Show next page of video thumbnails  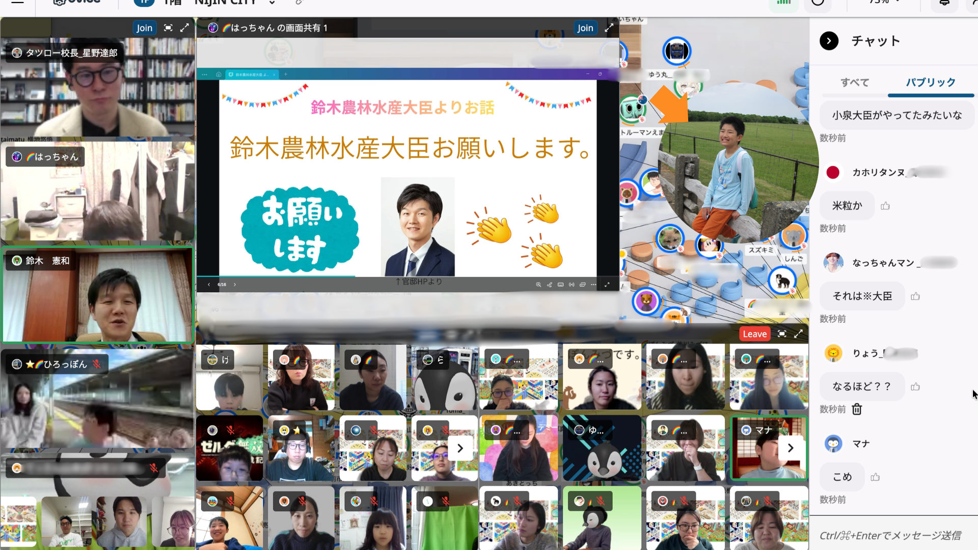tap(460, 448)
